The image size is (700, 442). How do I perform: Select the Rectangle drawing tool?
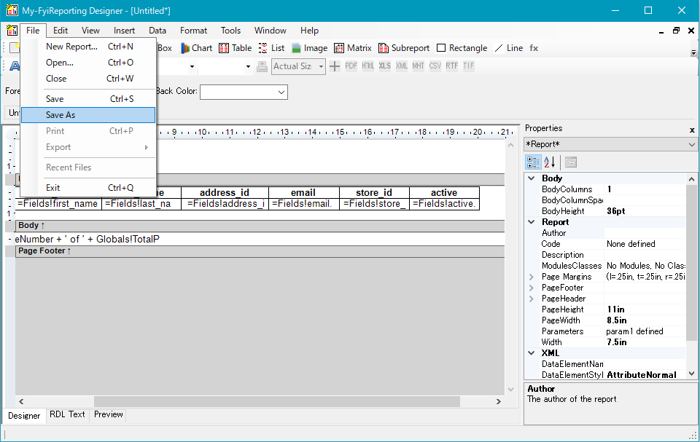462,48
